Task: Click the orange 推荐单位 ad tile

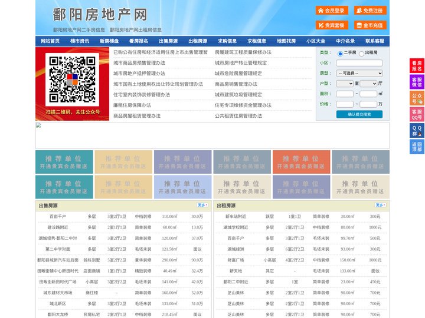Action: pos(302,162)
